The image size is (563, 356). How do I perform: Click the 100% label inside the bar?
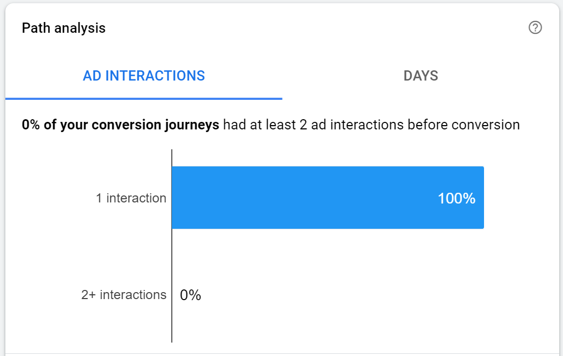[x=456, y=198]
